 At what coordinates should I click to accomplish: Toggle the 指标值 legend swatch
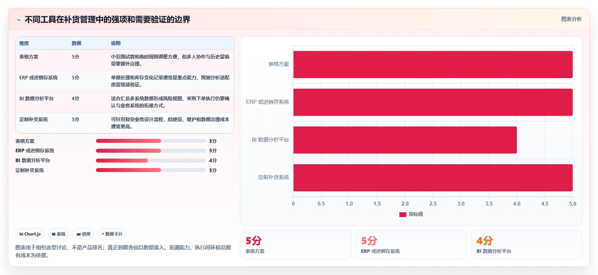(x=403, y=214)
